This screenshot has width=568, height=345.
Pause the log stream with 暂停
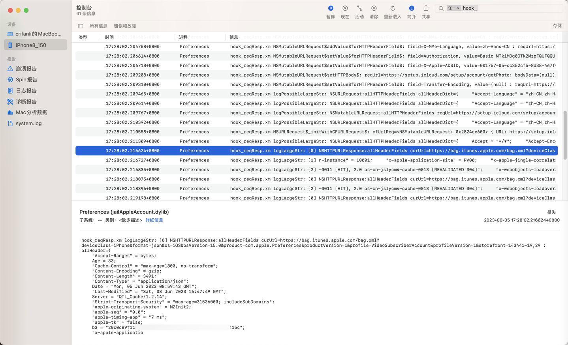331,8
